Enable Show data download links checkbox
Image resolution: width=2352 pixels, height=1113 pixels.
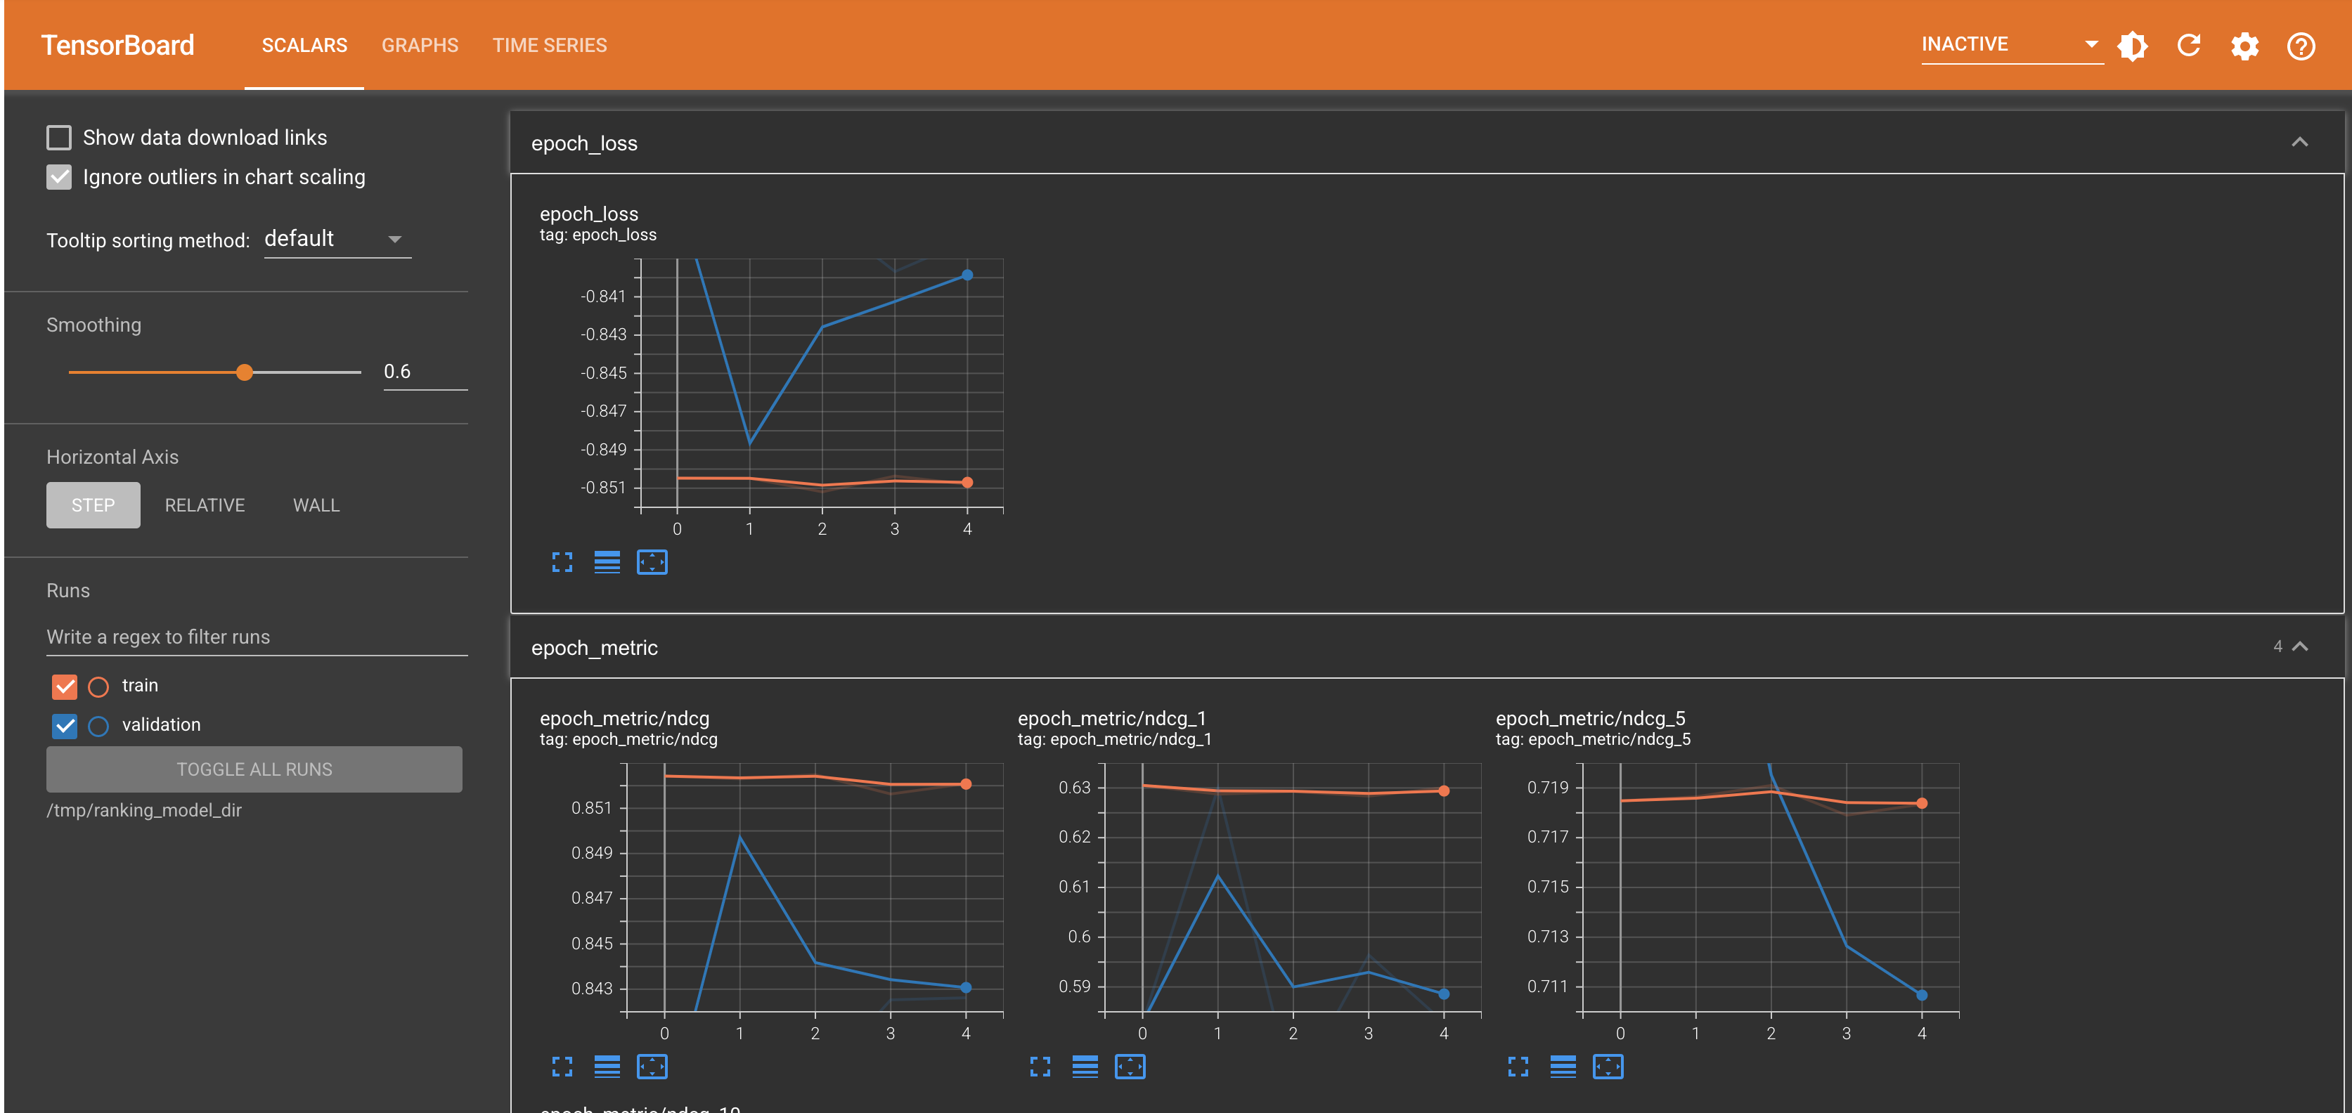click(59, 138)
